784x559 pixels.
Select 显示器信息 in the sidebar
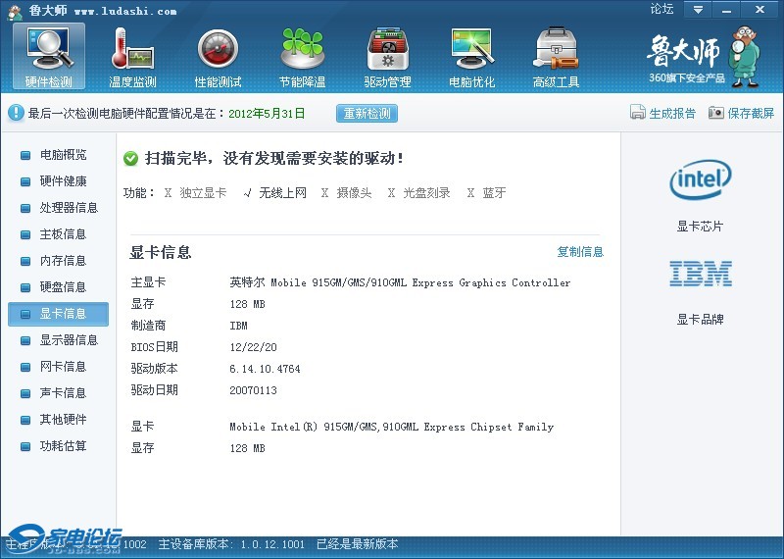tap(69, 340)
